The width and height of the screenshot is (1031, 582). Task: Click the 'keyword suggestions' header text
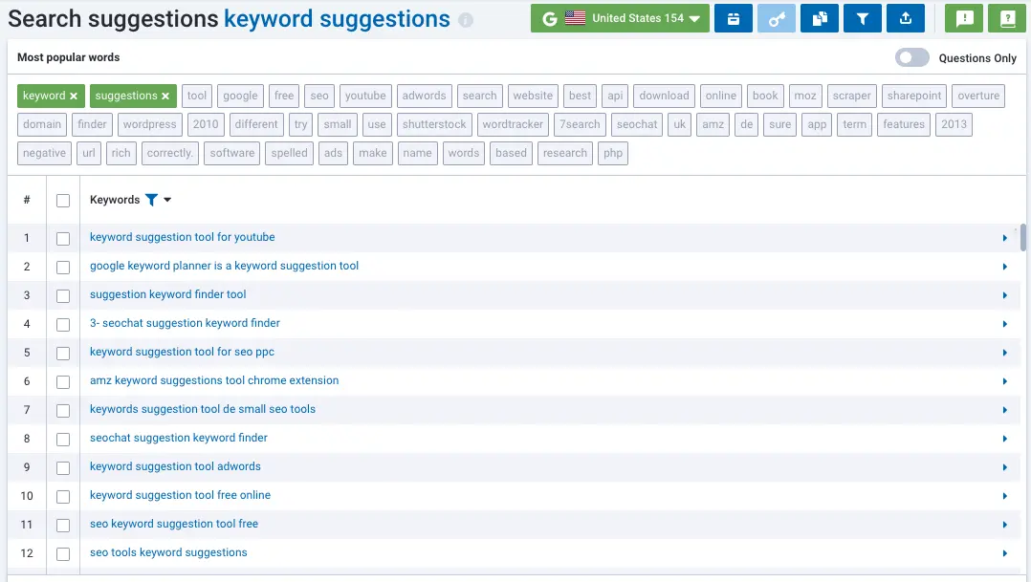pos(335,18)
